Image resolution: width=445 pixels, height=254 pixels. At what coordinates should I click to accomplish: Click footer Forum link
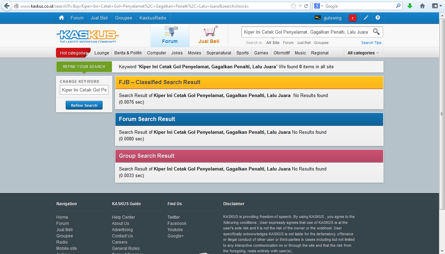(x=63, y=224)
